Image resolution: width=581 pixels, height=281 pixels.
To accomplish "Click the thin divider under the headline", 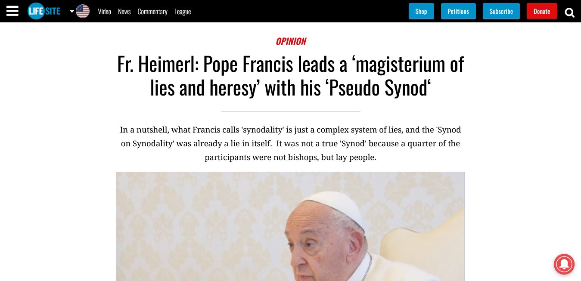I will pos(291,111).
